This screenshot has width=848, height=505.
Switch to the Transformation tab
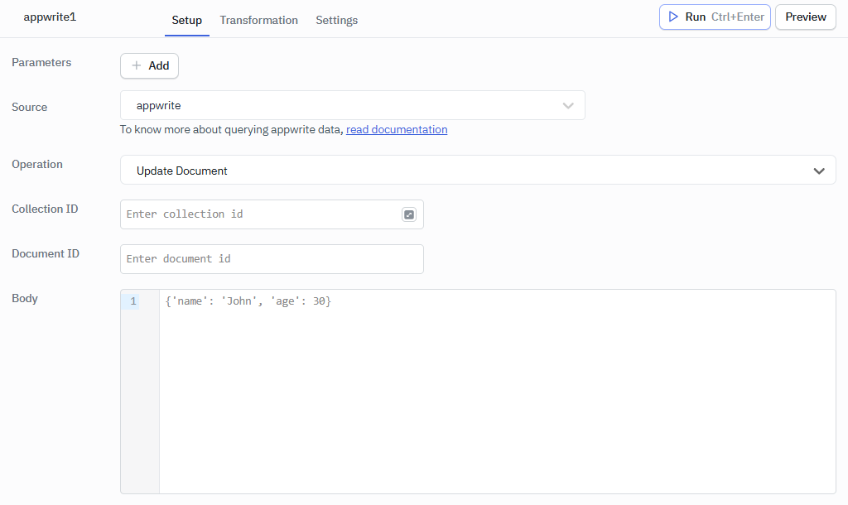click(x=258, y=20)
